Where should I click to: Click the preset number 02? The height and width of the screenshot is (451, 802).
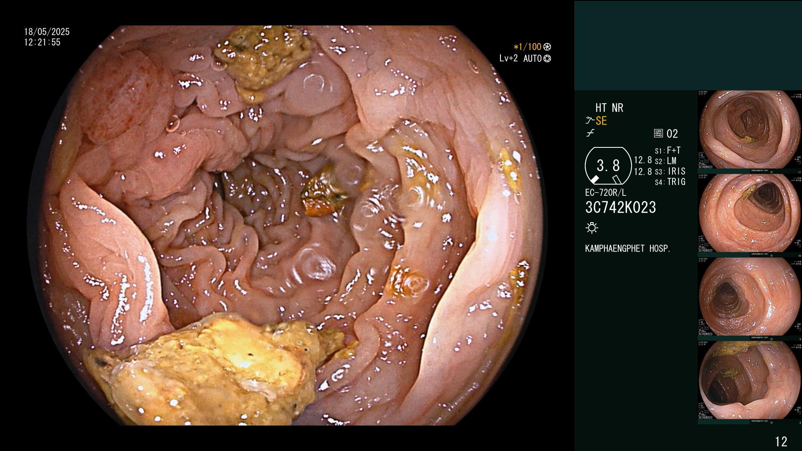point(672,134)
